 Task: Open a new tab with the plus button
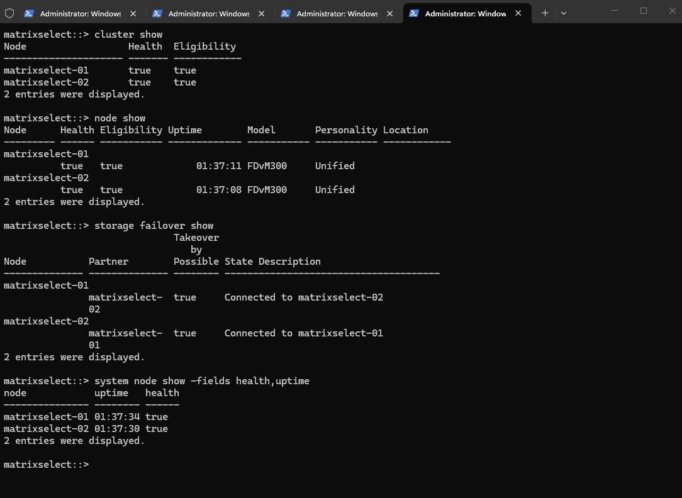pos(545,13)
